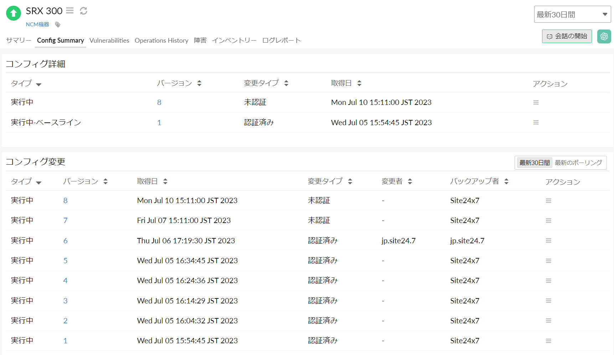Switch config changes to 最新のポーリング

578,163
